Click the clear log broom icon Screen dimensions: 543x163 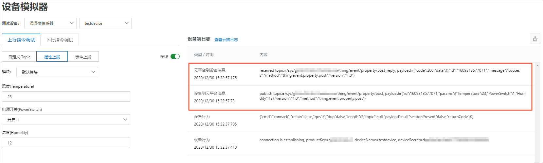pos(535,39)
